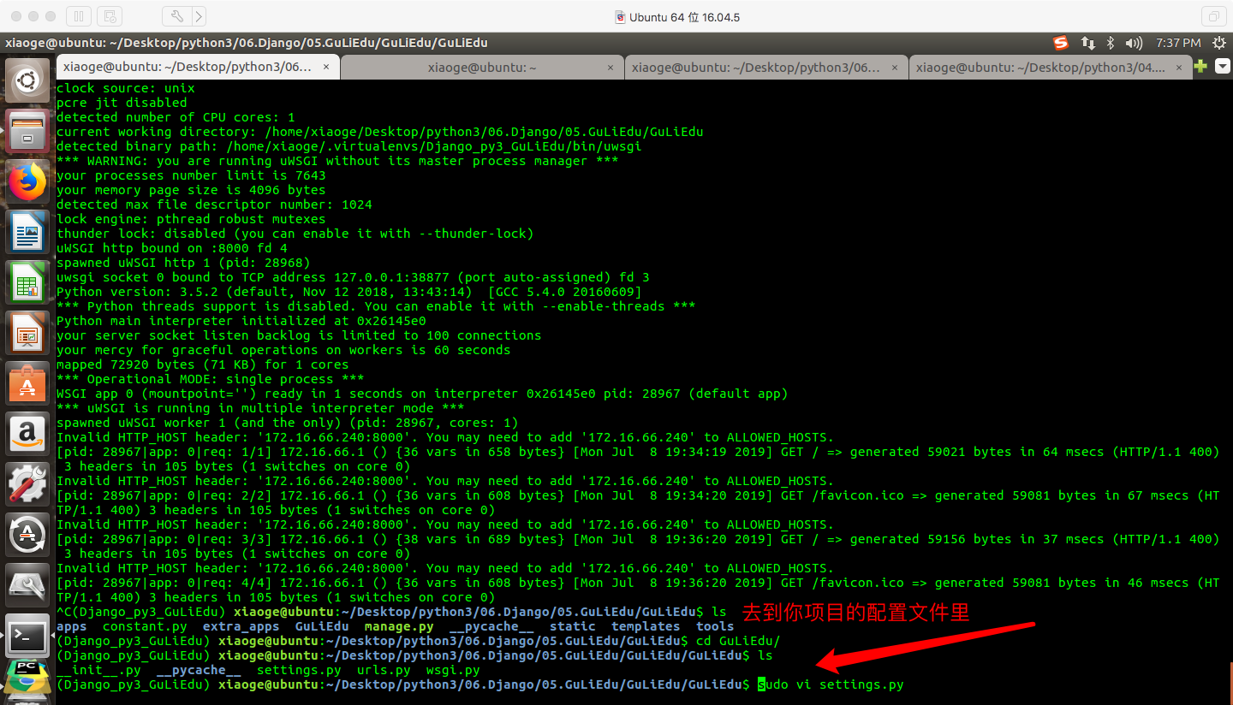
Task: Open the system power gear menu
Action: click(x=1218, y=43)
